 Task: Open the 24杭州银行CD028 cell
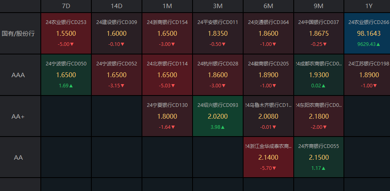pyautogui.click(x=217, y=75)
